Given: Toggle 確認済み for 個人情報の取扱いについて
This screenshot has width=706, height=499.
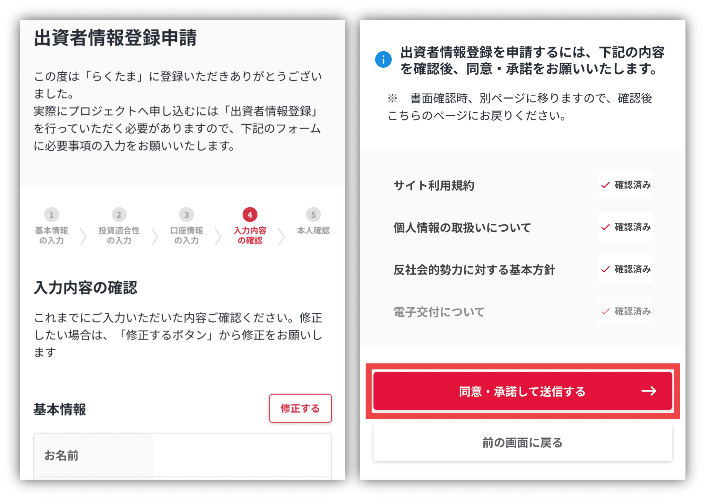Looking at the screenshot, I should pos(626,227).
